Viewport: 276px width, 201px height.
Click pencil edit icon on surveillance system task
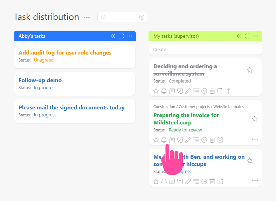pyautogui.click(x=188, y=91)
